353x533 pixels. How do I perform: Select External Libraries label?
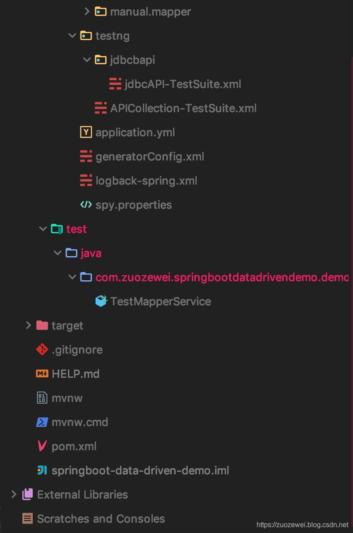83,495
